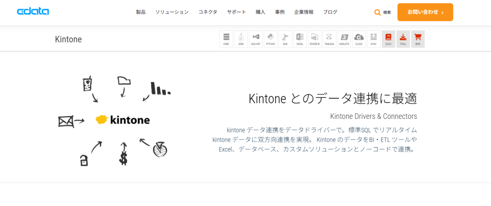
Task: Click the Kintone Drivers & Connectors subtitle
Action: [374, 116]
